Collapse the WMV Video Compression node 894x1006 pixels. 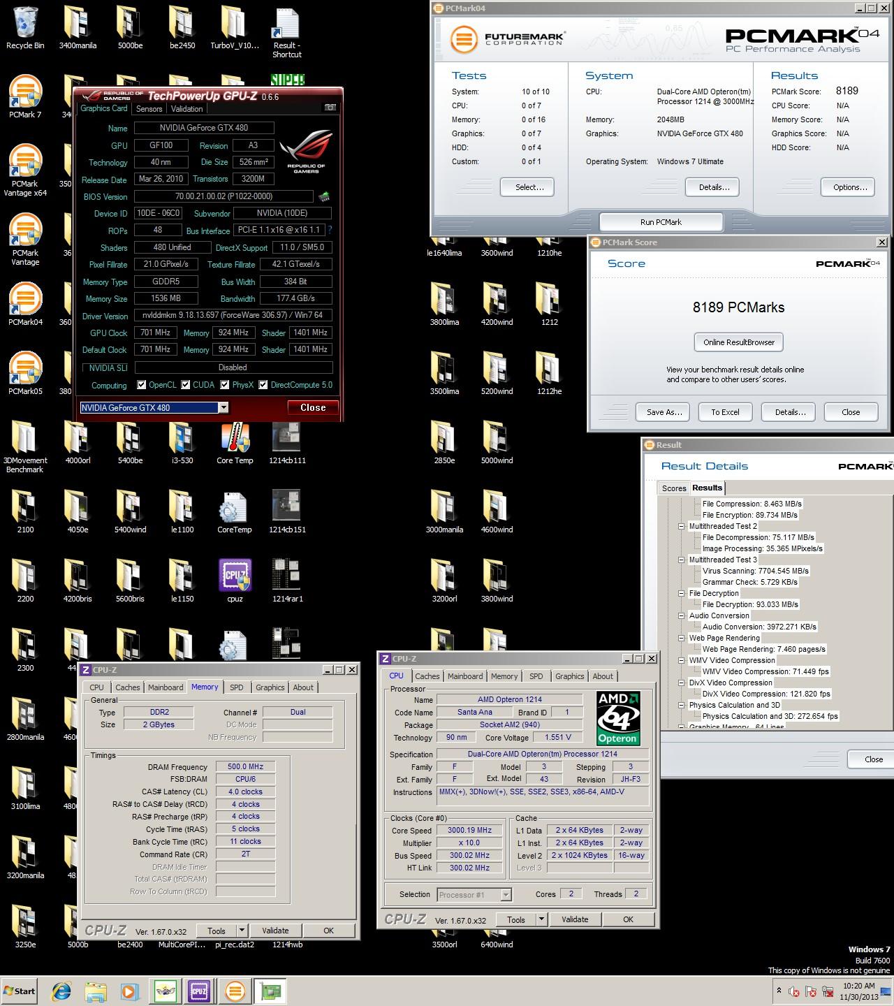682,660
